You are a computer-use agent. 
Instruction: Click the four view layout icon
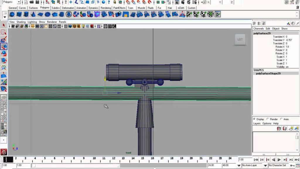pos(4,105)
